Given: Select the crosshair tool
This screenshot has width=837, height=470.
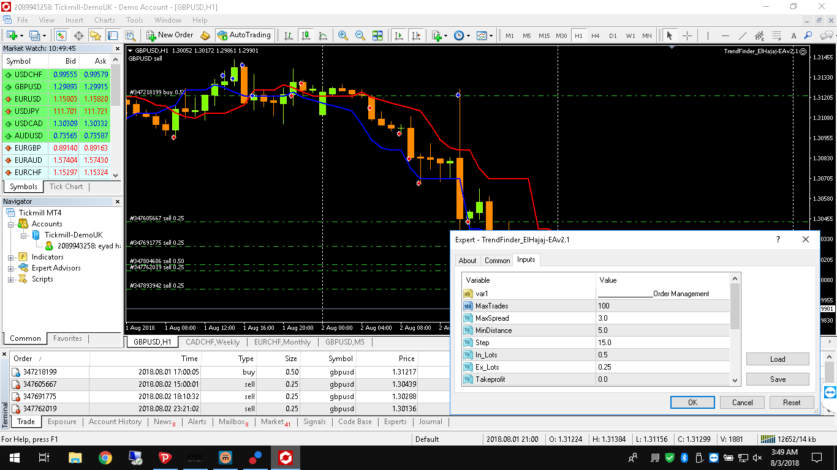Looking at the screenshot, I should click(687, 35).
